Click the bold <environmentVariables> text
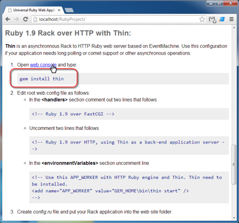The height and width of the screenshot is (223, 239). (x=70, y=163)
